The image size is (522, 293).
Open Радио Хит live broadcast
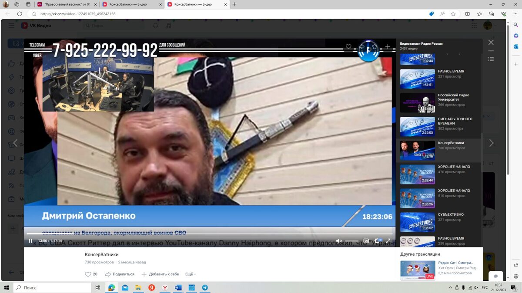coord(439,270)
